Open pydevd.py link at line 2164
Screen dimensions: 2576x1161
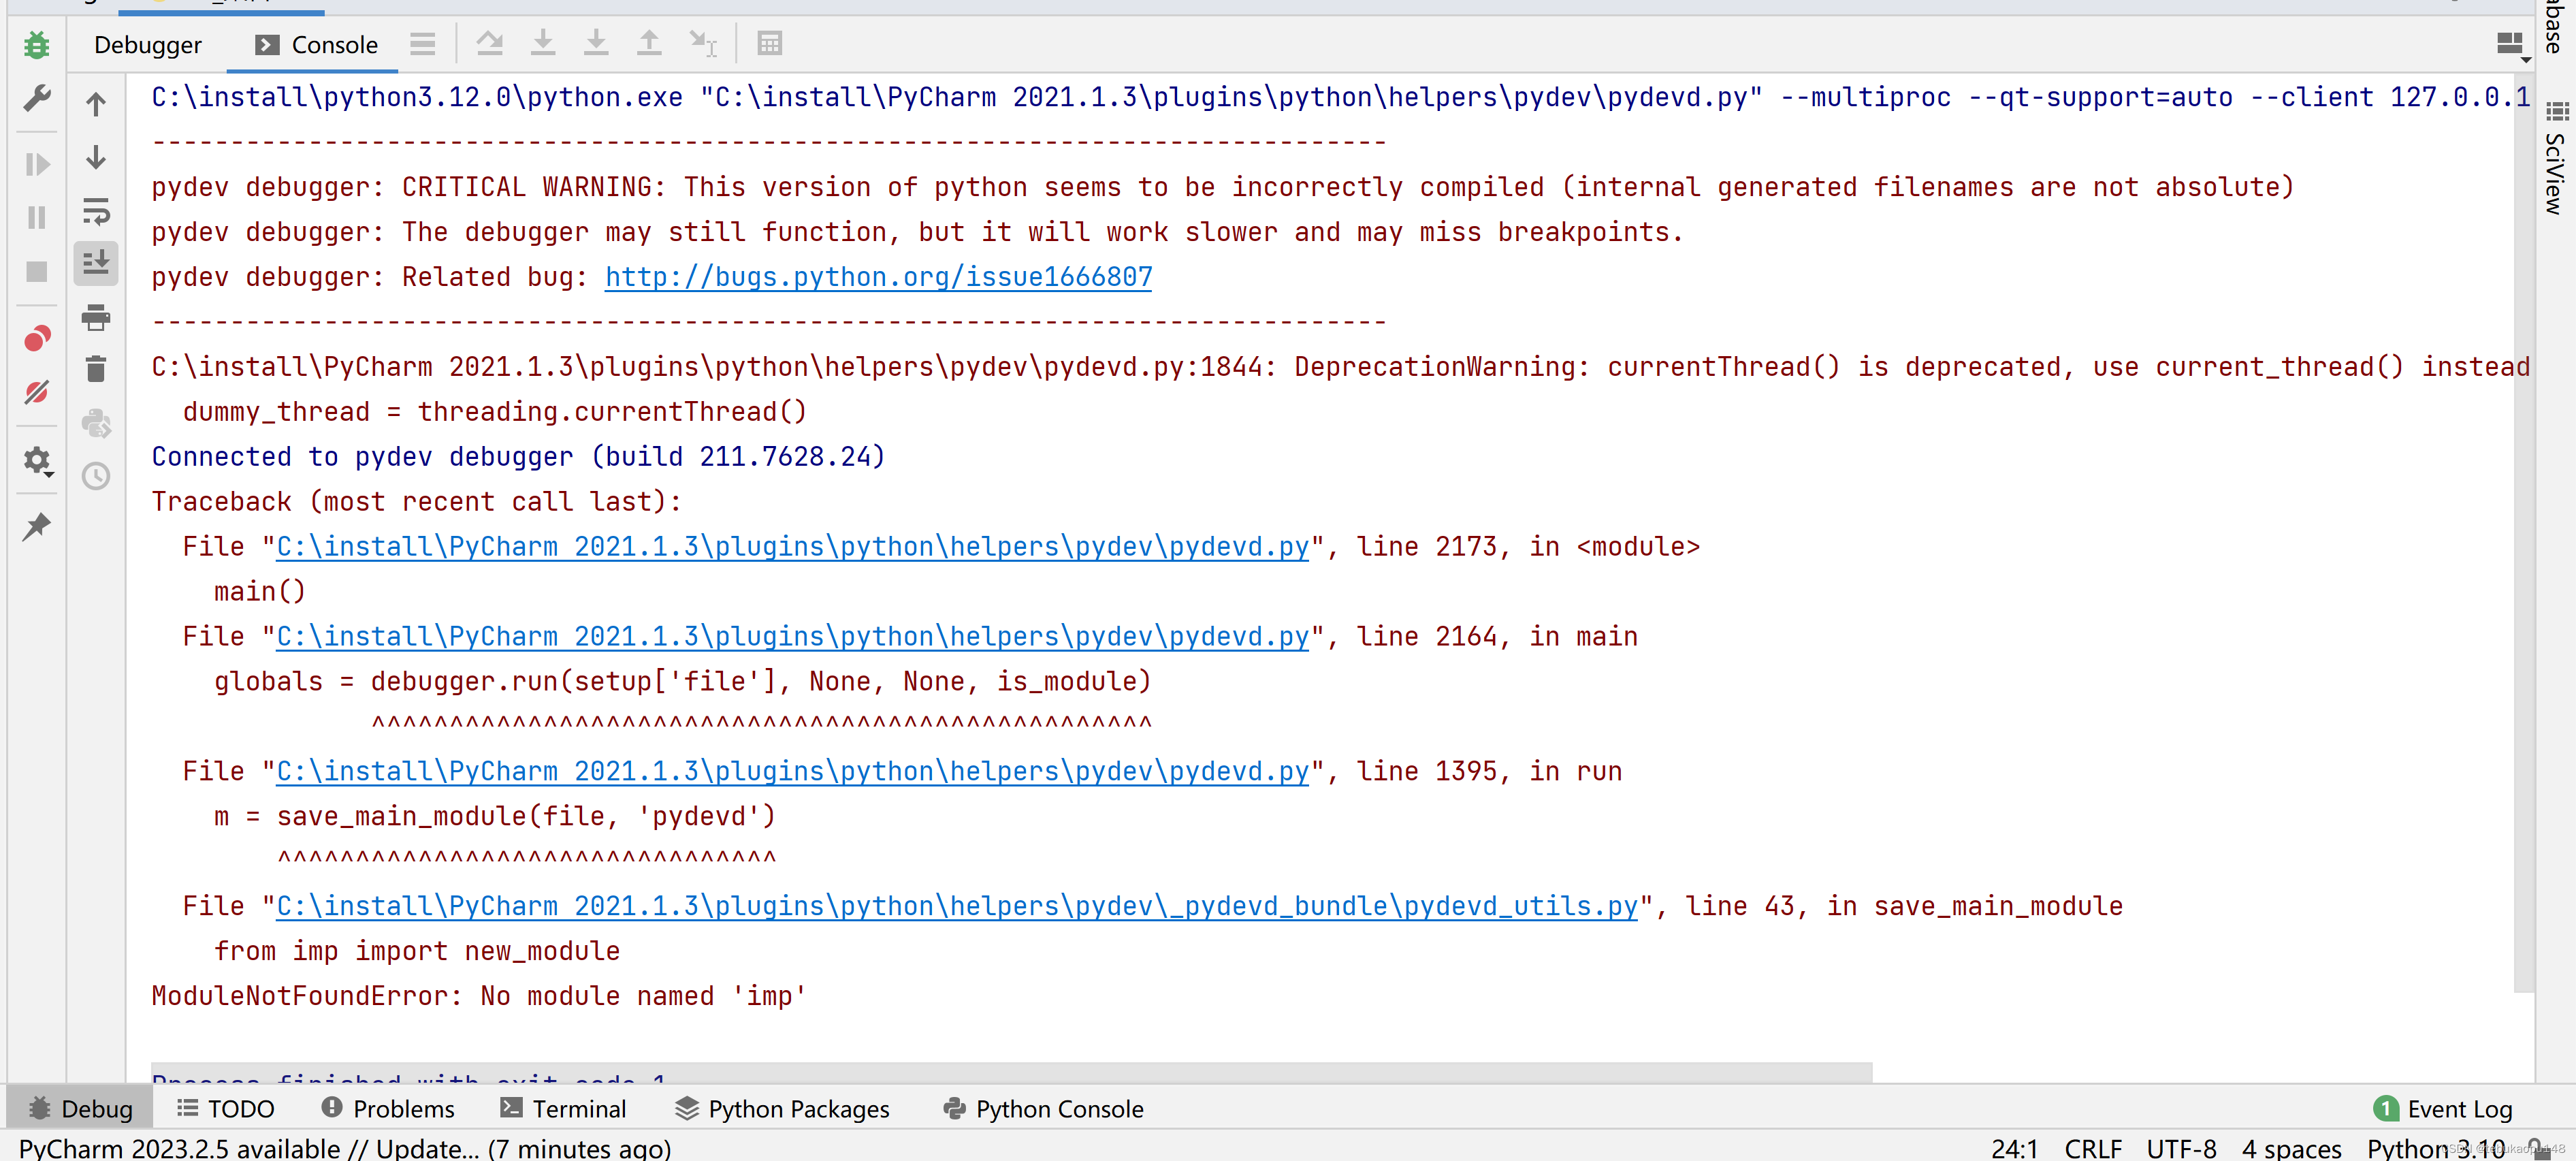coord(792,637)
